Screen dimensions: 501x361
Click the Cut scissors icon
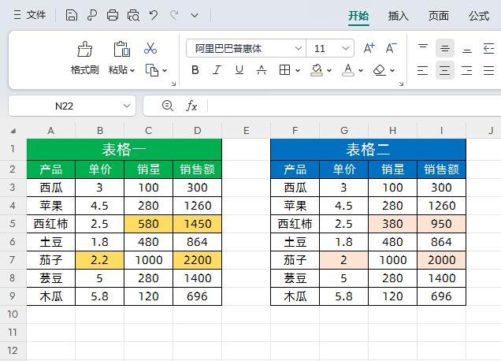150,49
